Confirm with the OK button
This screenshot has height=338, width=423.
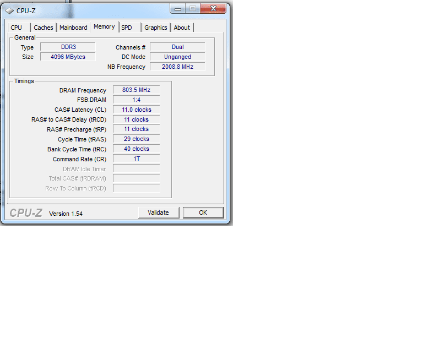(203, 212)
